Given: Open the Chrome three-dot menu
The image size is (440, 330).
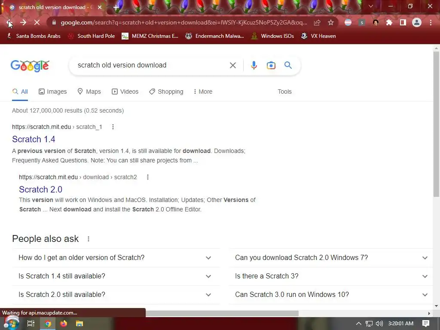Looking at the screenshot, I should 431,22.
